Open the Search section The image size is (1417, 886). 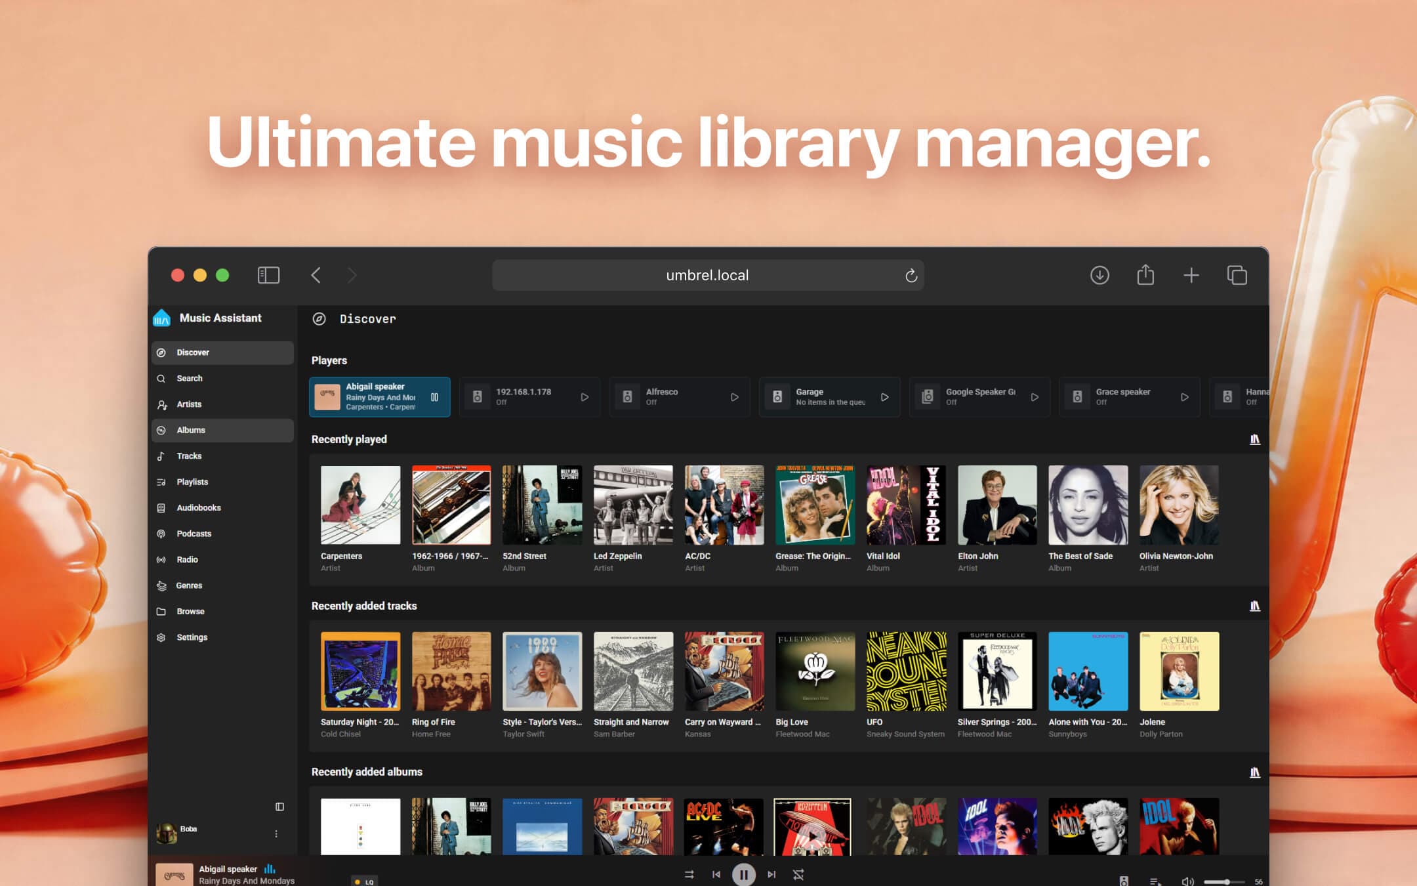(x=190, y=378)
